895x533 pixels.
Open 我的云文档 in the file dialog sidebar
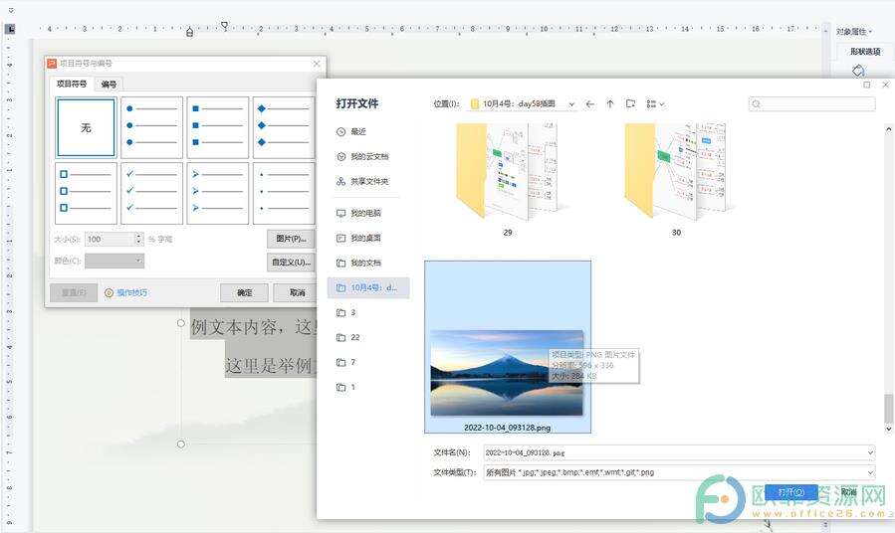368,156
